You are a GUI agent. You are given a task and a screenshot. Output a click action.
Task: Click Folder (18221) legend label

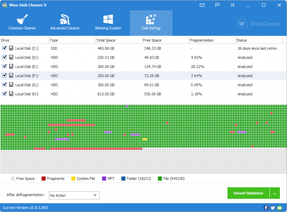coord(139,179)
